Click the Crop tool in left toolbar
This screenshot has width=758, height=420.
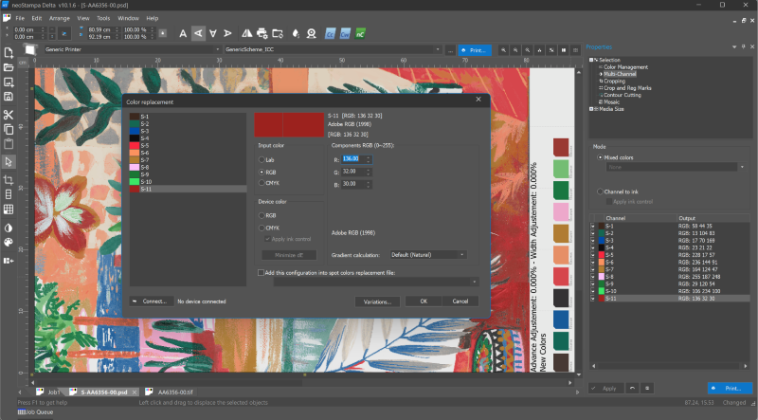pyautogui.click(x=8, y=178)
